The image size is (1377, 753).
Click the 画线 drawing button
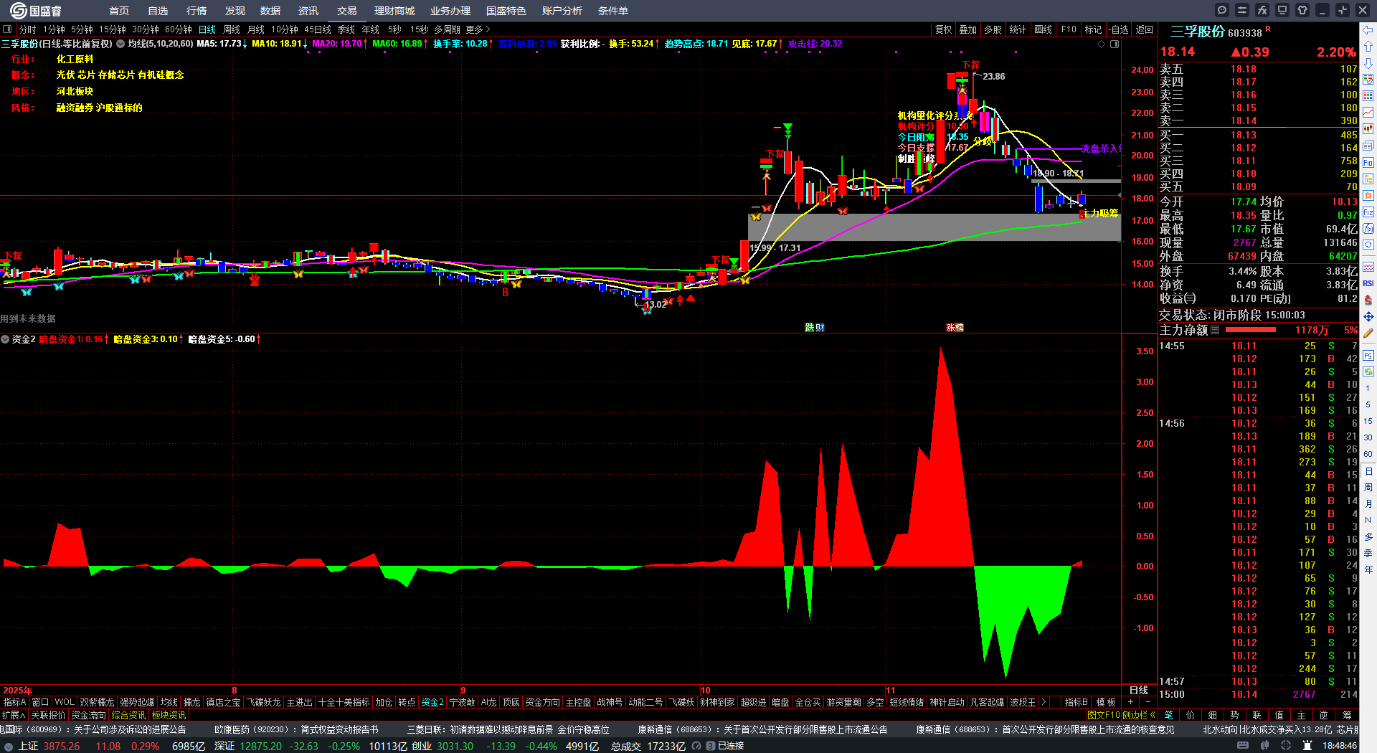point(1043,29)
